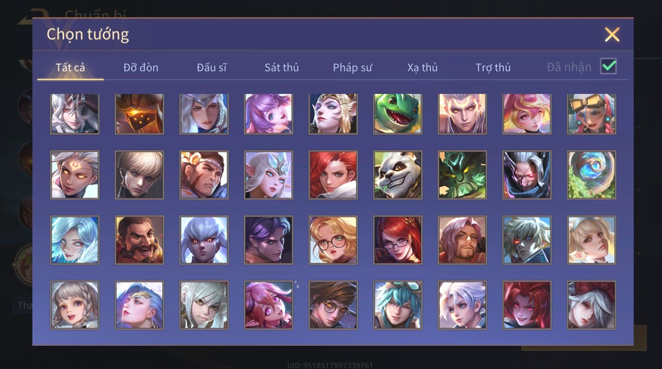Image resolution: width=662 pixels, height=369 pixels.
Task: Toggle the Đã nhận checkbox
Action: pyautogui.click(x=609, y=67)
